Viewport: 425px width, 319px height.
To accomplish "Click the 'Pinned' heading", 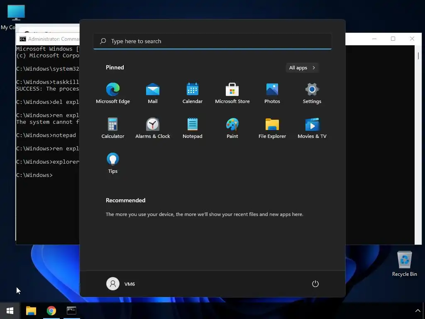I will [x=115, y=67].
